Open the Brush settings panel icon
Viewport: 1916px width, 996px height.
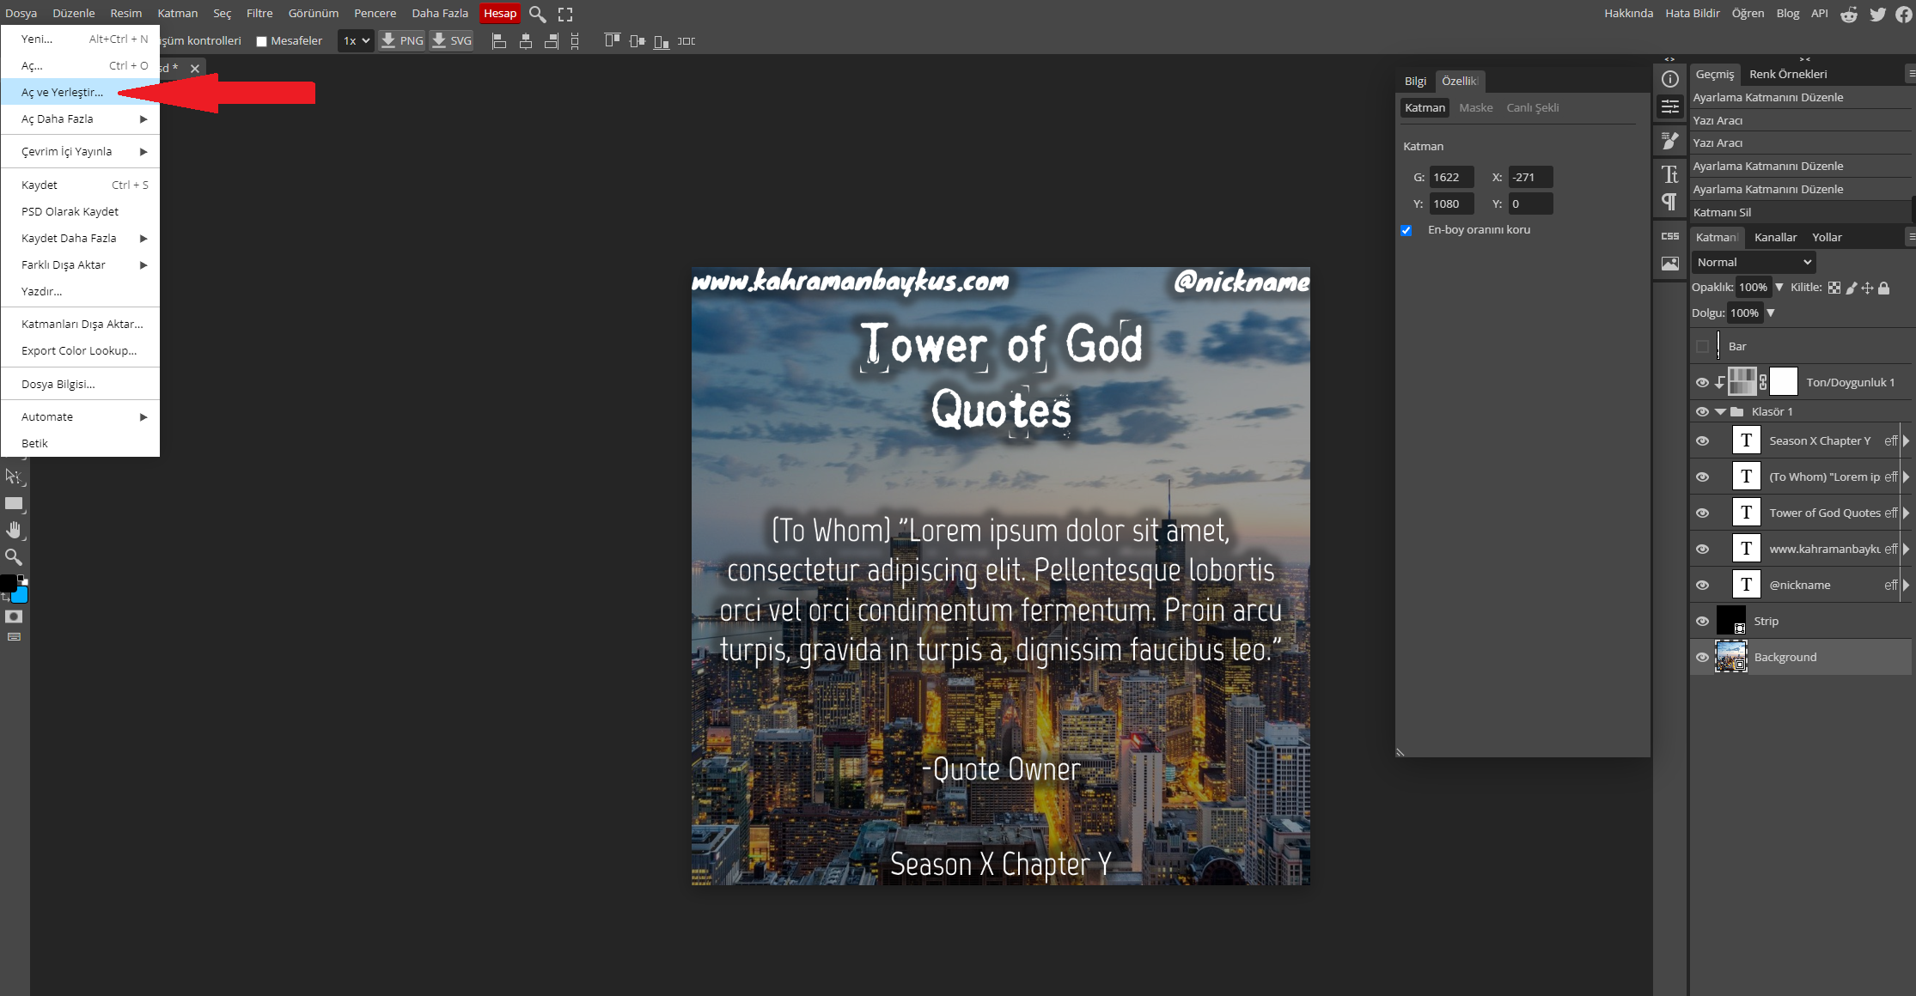coord(1670,141)
